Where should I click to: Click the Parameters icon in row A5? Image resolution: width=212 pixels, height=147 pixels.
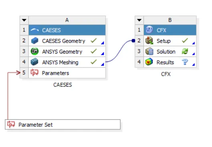pos(34,72)
